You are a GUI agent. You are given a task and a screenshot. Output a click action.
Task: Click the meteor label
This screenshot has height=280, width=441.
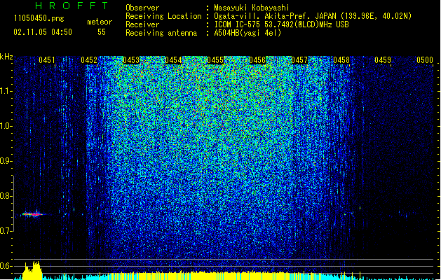[x=100, y=22]
